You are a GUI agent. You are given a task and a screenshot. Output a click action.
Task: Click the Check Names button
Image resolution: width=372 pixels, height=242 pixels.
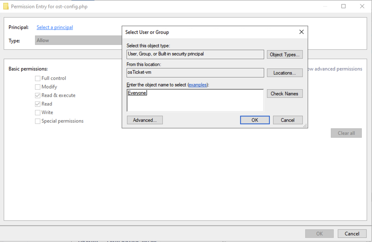[284, 94]
